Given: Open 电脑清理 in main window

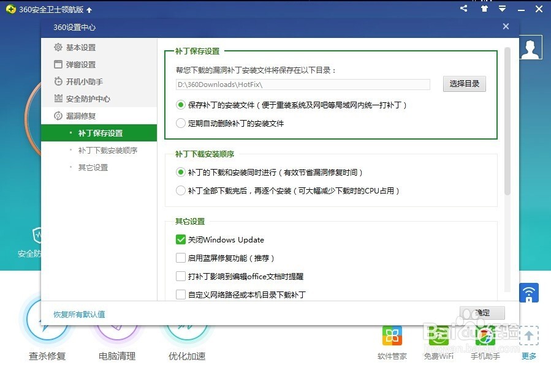Looking at the screenshot, I should pyautogui.click(x=117, y=356).
